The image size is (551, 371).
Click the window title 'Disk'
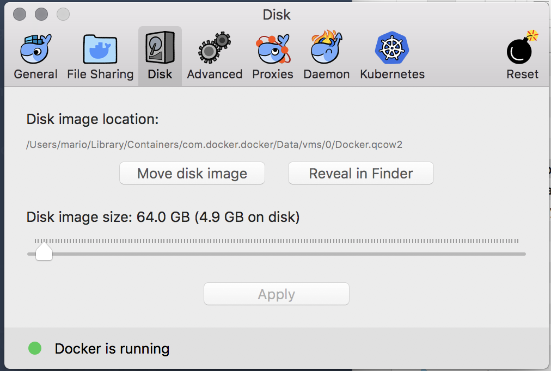point(277,15)
